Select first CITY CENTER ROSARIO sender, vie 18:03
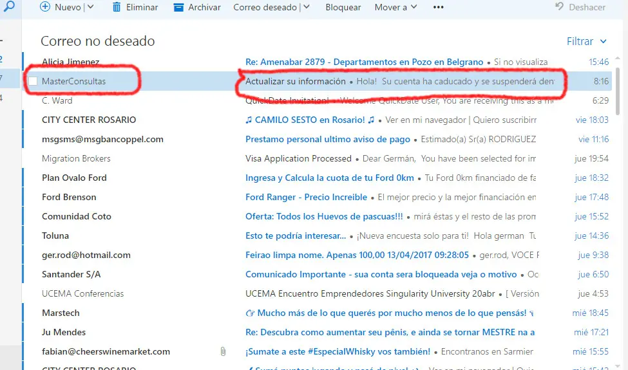The image size is (628, 370). pyautogui.click(x=89, y=120)
